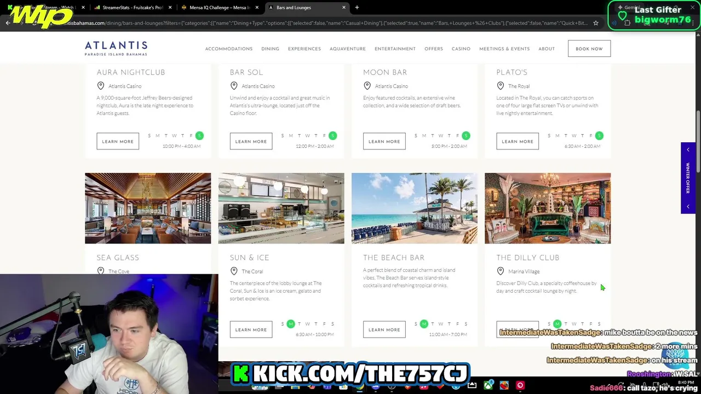Go back using the browser back arrow
Image resolution: width=701 pixels, height=394 pixels.
[x=8, y=23]
